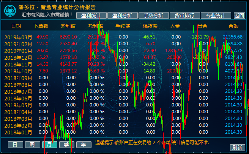
Task: Select the 季 period button
Action: 67,145
